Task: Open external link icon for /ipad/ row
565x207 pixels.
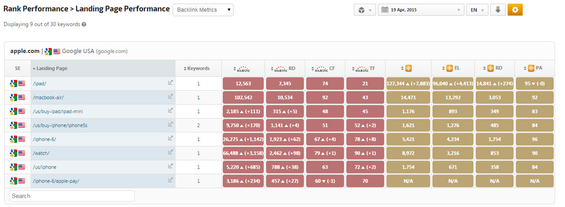Action: 170,83
